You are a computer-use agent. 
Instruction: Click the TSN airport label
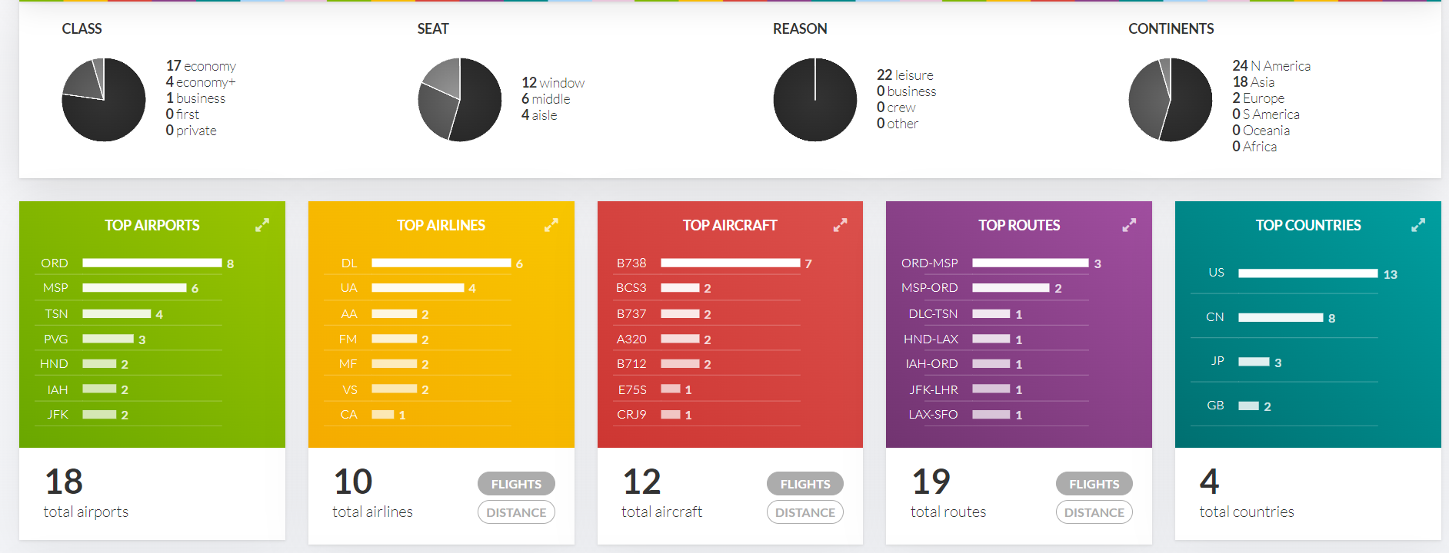point(56,313)
